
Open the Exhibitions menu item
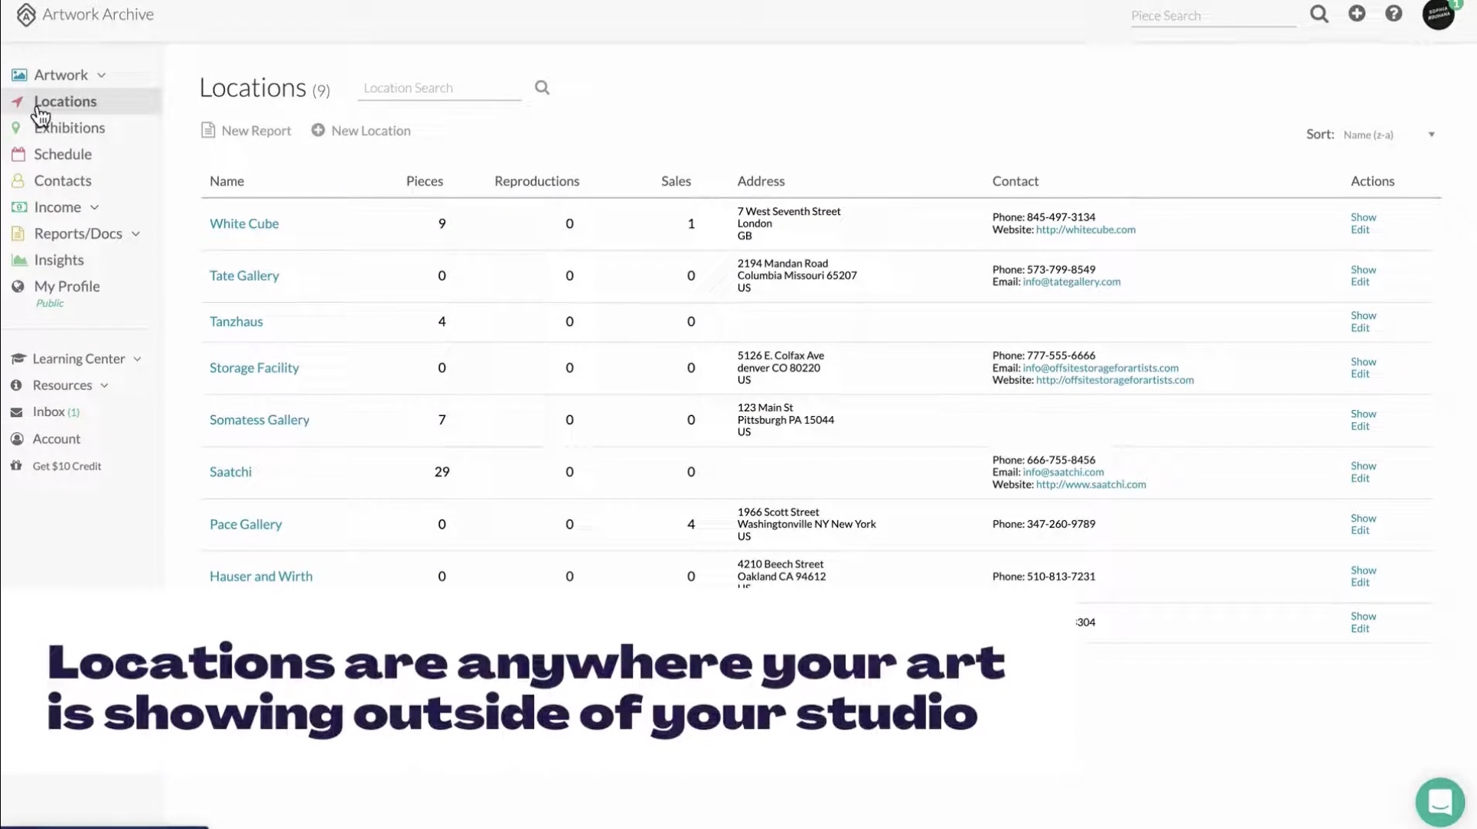[70, 128]
